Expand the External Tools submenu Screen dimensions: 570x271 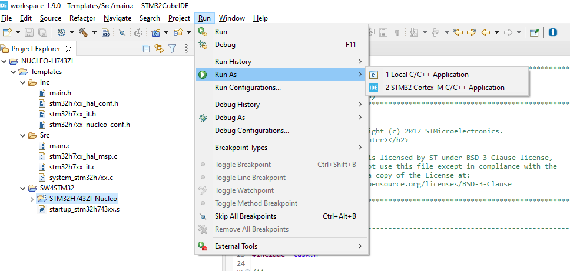[x=281, y=246]
